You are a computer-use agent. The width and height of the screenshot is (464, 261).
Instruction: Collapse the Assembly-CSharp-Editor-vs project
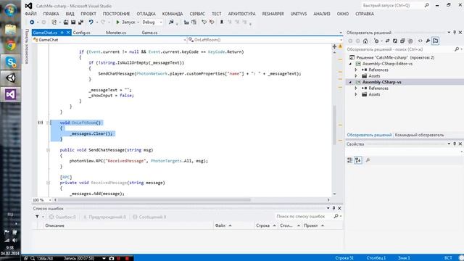coord(351,64)
